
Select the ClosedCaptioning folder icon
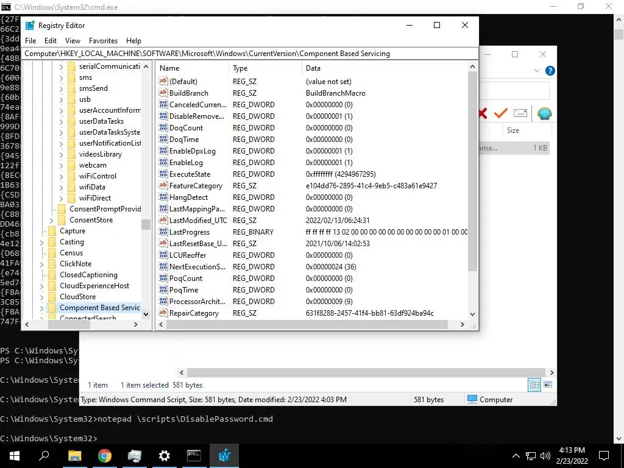(x=52, y=275)
